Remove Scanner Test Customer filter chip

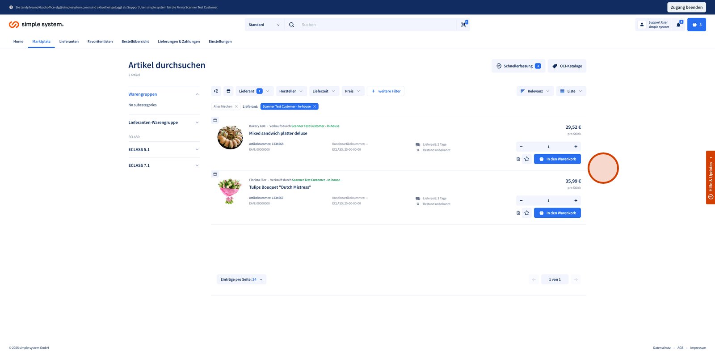coord(315,106)
